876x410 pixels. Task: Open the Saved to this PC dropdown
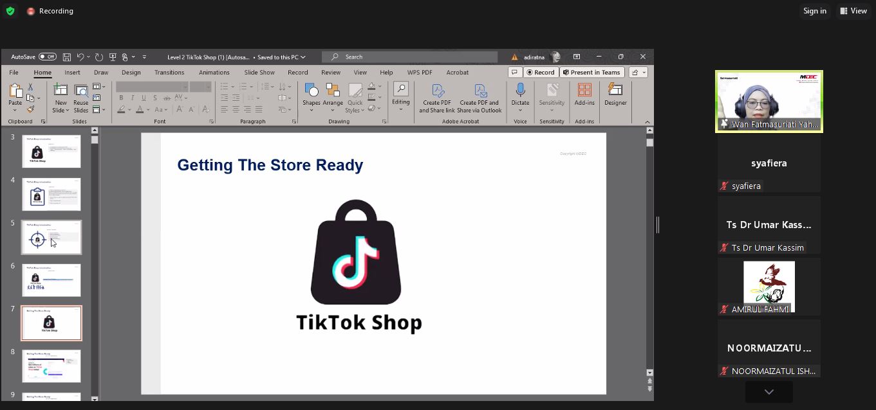(x=281, y=57)
